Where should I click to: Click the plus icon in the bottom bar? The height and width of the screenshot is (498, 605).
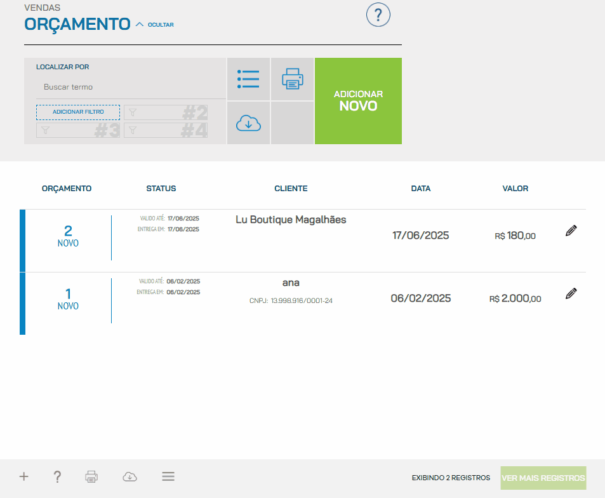tap(24, 476)
